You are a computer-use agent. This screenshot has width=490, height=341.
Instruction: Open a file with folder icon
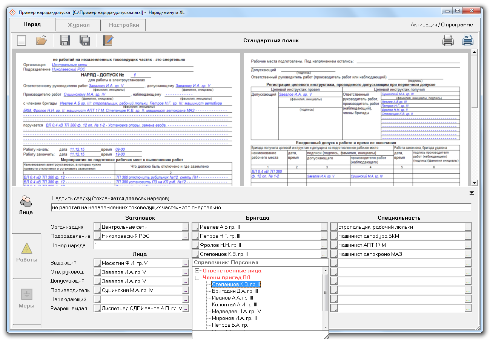coord(41,40)
